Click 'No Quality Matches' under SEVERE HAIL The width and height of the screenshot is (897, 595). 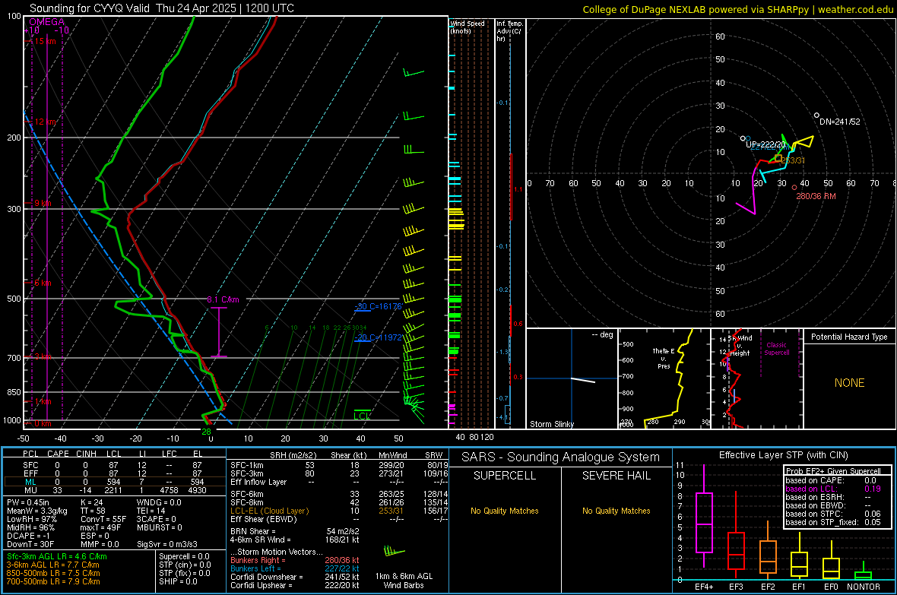click(616, 511)
